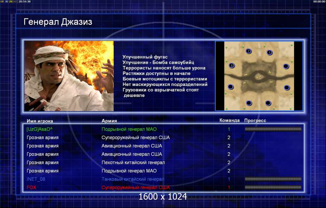The image size is (326, 208).
Task: Click the white "Суперoружейный генерал США" army entry
Action: 136,138
